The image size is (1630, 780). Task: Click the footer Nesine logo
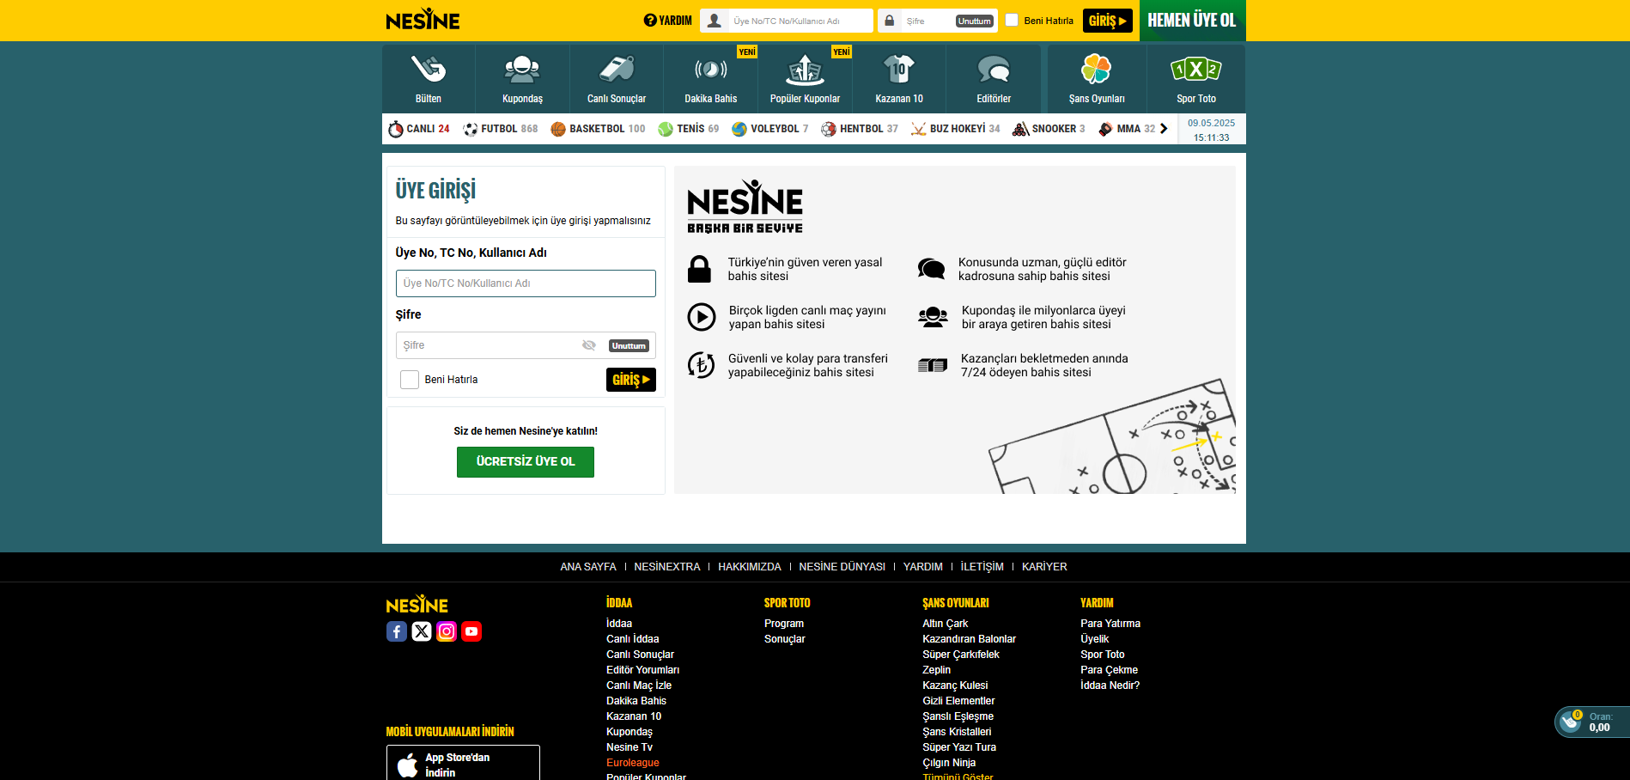coord(417,604)
